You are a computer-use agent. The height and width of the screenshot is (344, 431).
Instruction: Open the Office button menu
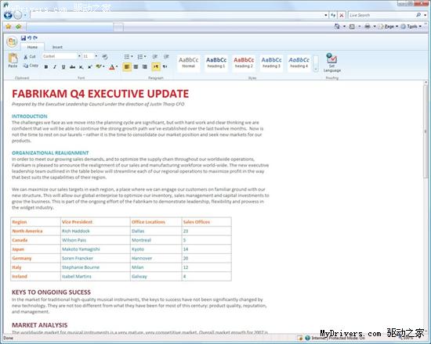(12, 41)
